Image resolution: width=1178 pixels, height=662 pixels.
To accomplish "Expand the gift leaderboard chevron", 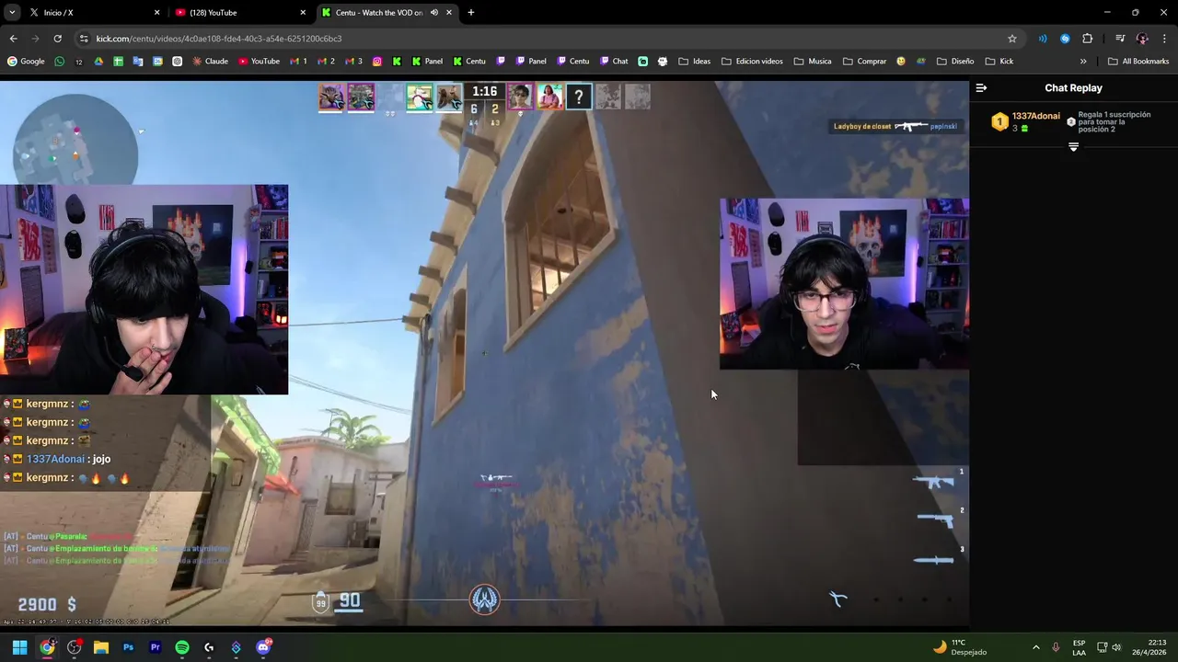I will click(x=1073, y=147).
